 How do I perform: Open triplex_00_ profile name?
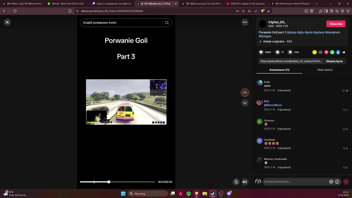tap(277, 22)
